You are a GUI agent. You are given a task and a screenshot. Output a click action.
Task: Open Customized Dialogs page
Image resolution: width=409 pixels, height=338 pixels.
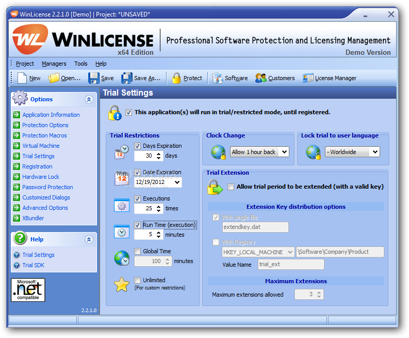point(46,197)
